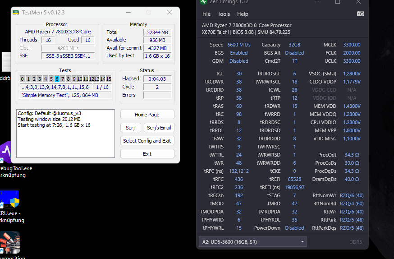Click the test 15 box in Tests

[x=109, y=79]
